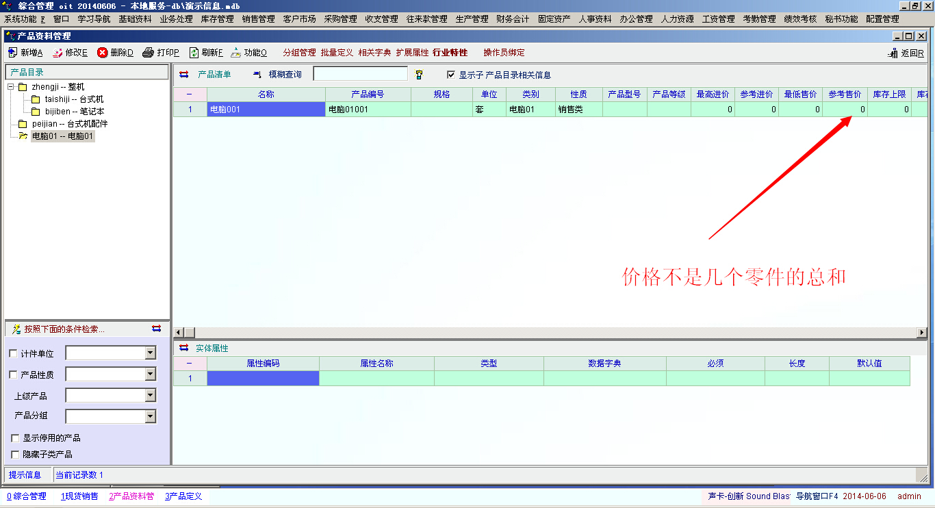Click the 行业特性 link
The image size is (935, 508).
tap(450, 53)
